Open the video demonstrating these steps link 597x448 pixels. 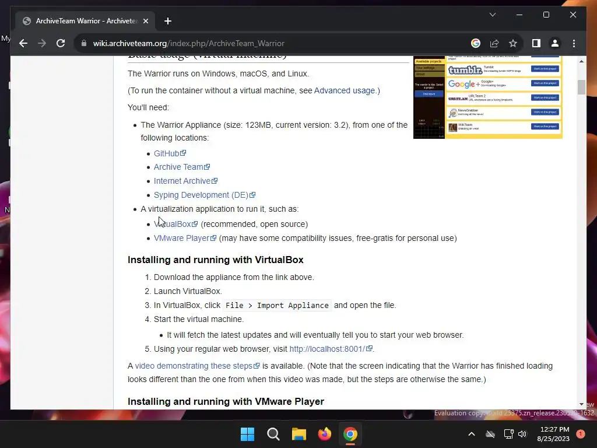click(197, 366)
